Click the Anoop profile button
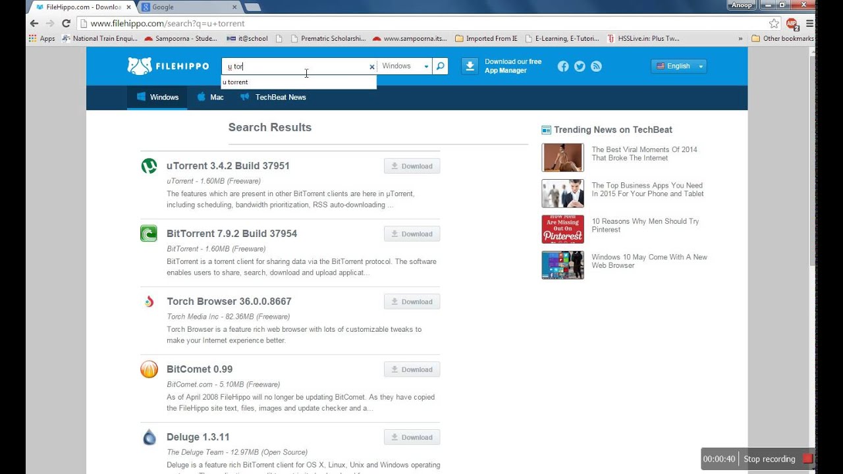 pos(740,5)
